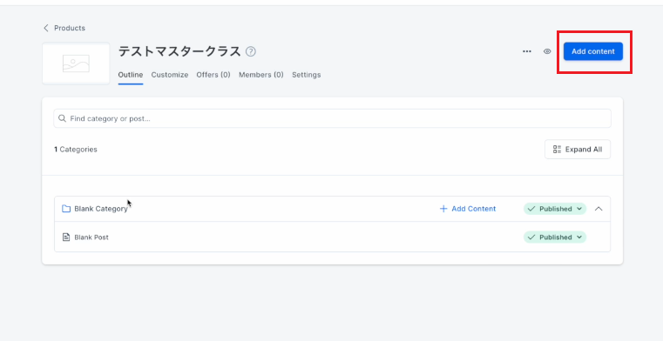
Task: Click the product image placeholder thumbnail
Action: (x=76, y=64)
